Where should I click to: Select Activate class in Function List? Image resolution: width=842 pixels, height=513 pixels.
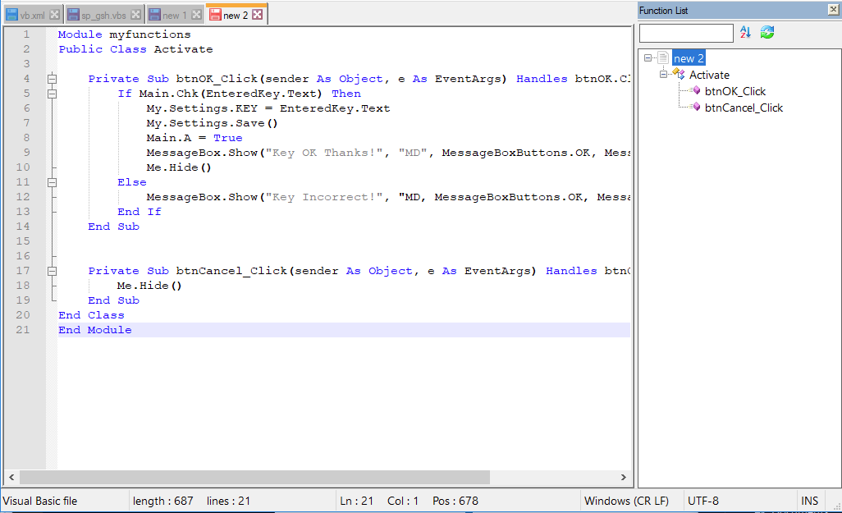tap(709, 75)
